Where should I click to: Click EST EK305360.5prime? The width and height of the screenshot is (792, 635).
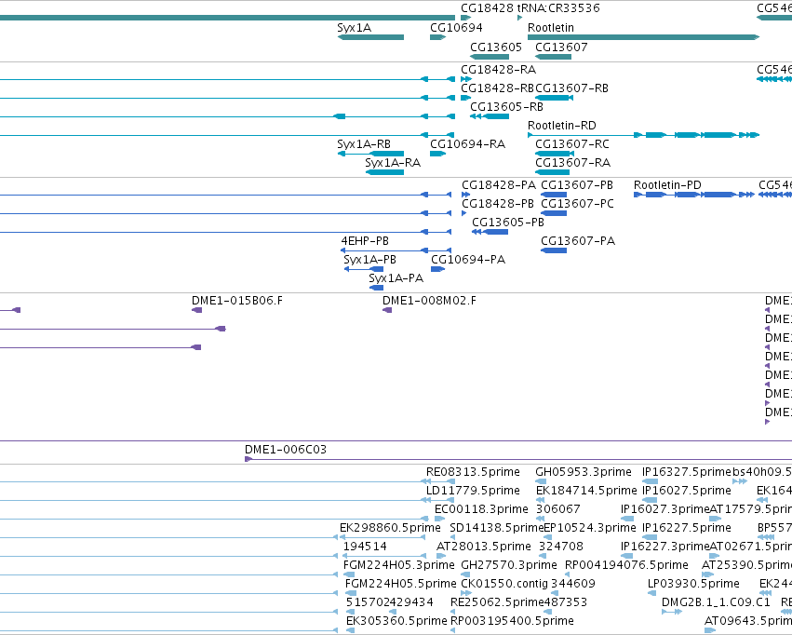(x=396, y=621)
